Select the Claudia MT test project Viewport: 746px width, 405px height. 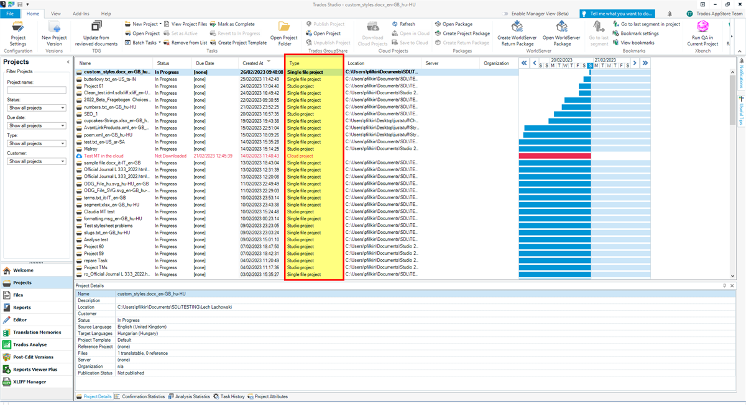(297, 211)
